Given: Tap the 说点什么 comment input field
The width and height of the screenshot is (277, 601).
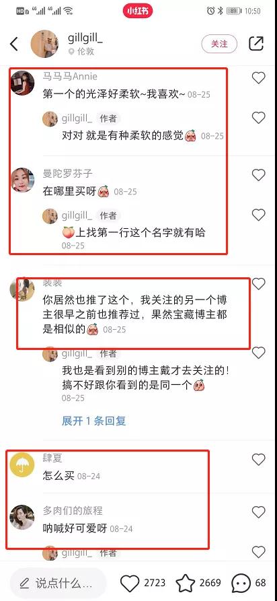Looking at the screenshot, I should (x=57, y=584).
